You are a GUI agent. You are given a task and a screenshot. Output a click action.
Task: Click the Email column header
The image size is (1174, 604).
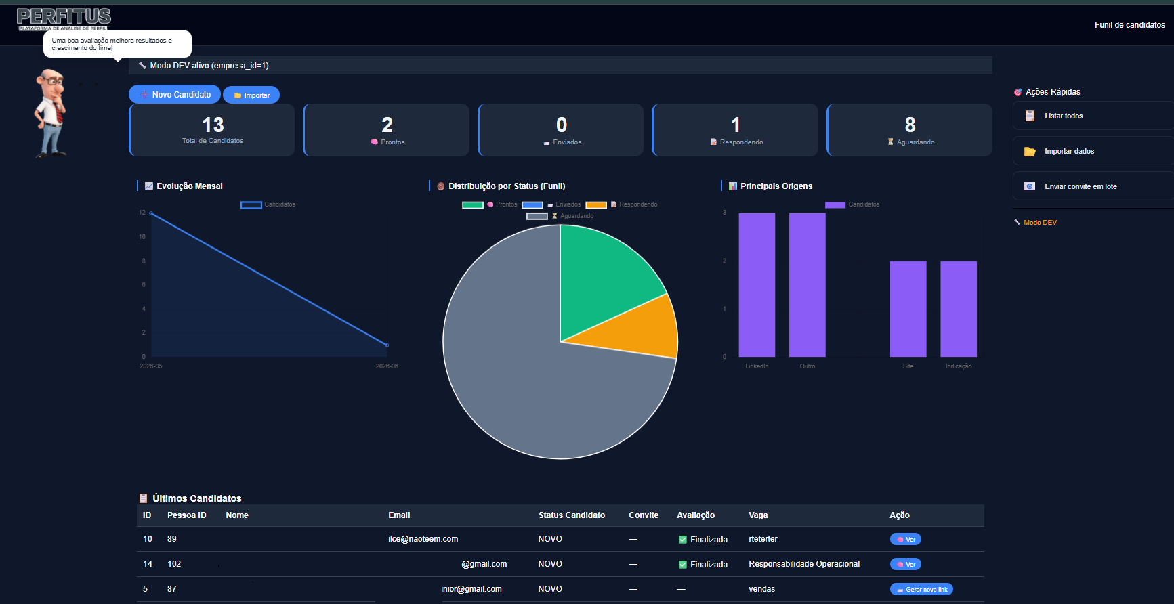tap(399, 515)
